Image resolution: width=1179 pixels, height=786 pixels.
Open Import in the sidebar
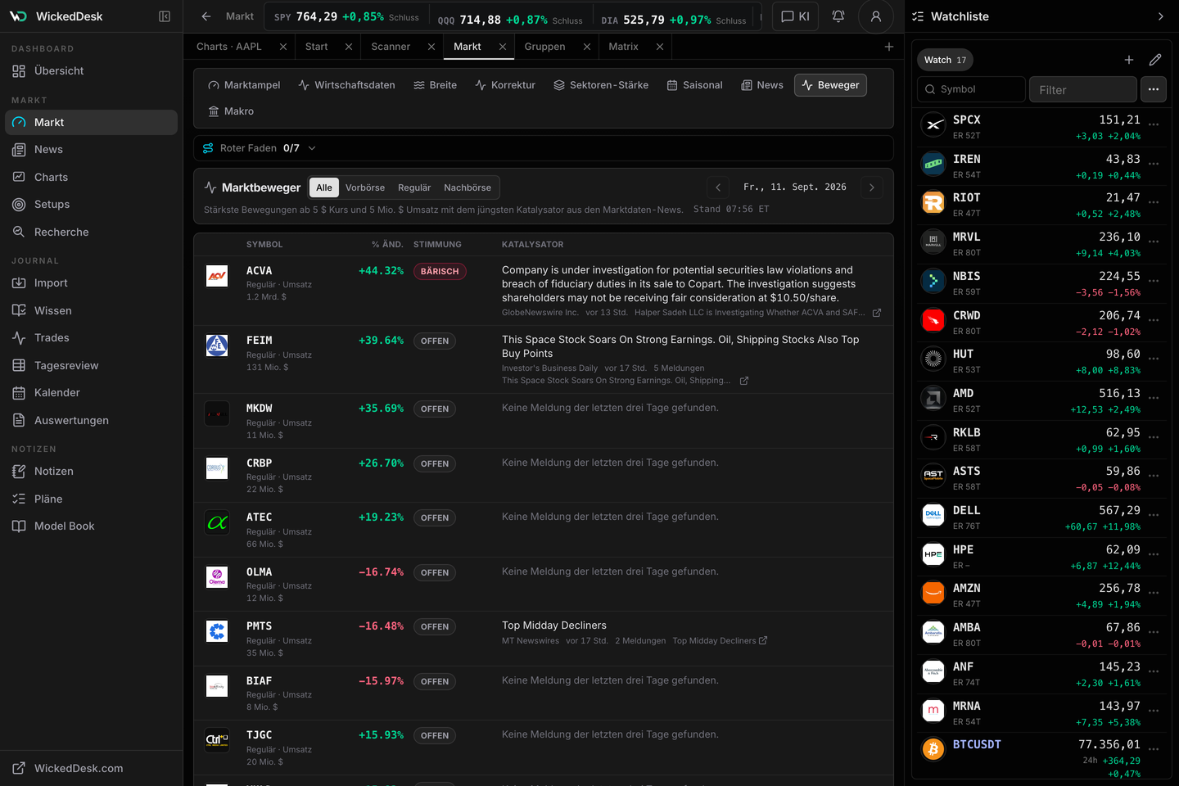click(x=91, y=283)
